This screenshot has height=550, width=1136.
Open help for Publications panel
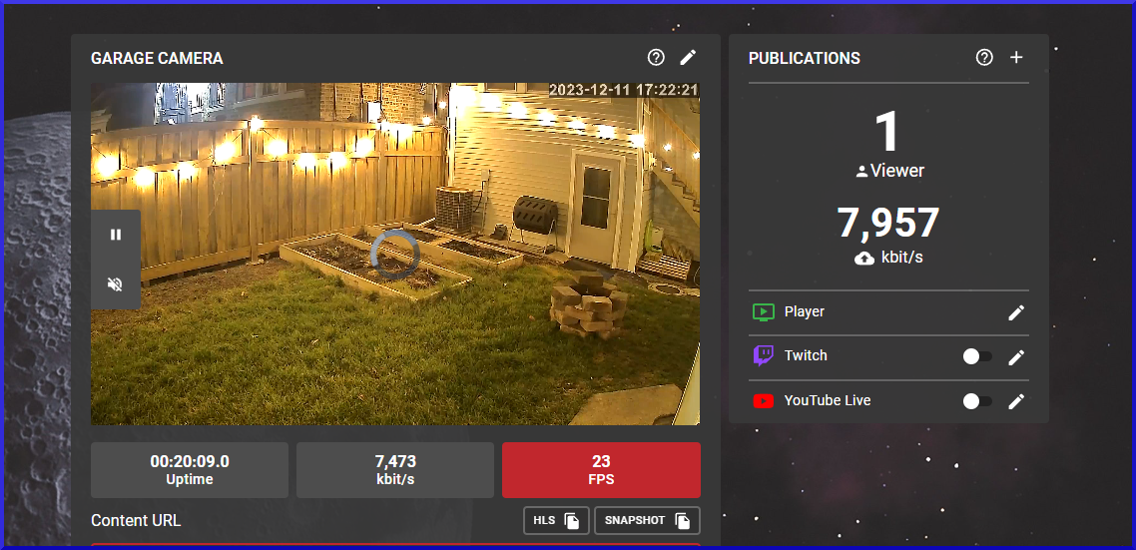[x=984, y=58]
